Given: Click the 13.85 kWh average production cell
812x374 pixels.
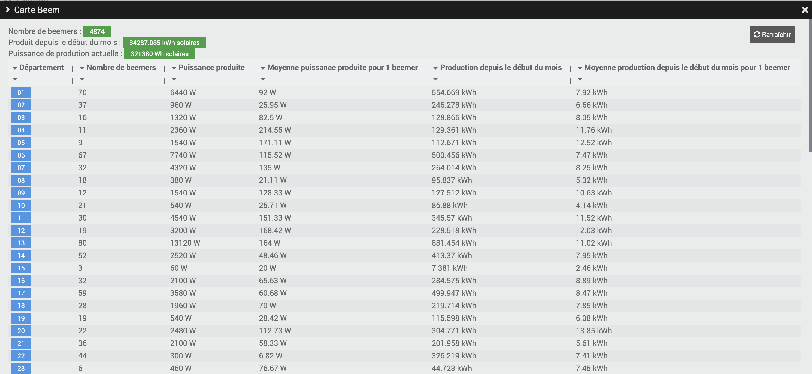Looking at the screenshot, I should point(593,331).
